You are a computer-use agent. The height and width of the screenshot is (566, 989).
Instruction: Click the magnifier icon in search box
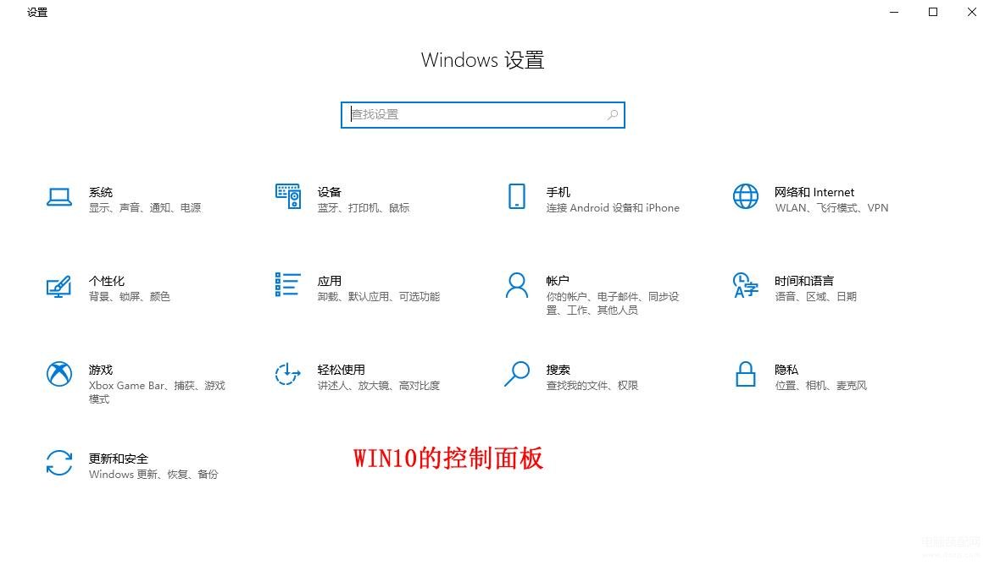(613, 114)
